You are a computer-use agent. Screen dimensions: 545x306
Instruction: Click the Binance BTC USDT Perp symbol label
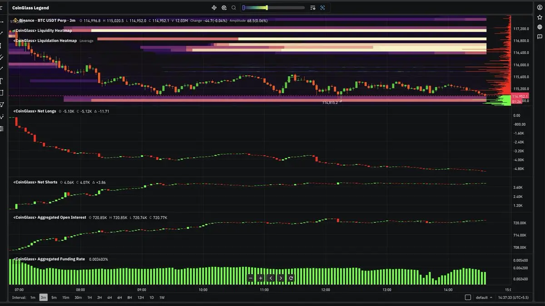pyautogui.click(x=47, y=20)
